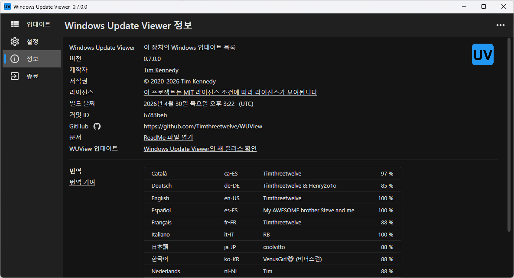The height and width of the screenshot is (278, 514).
Task: Select 업데이트 navigation item
Action: (32, 24)
